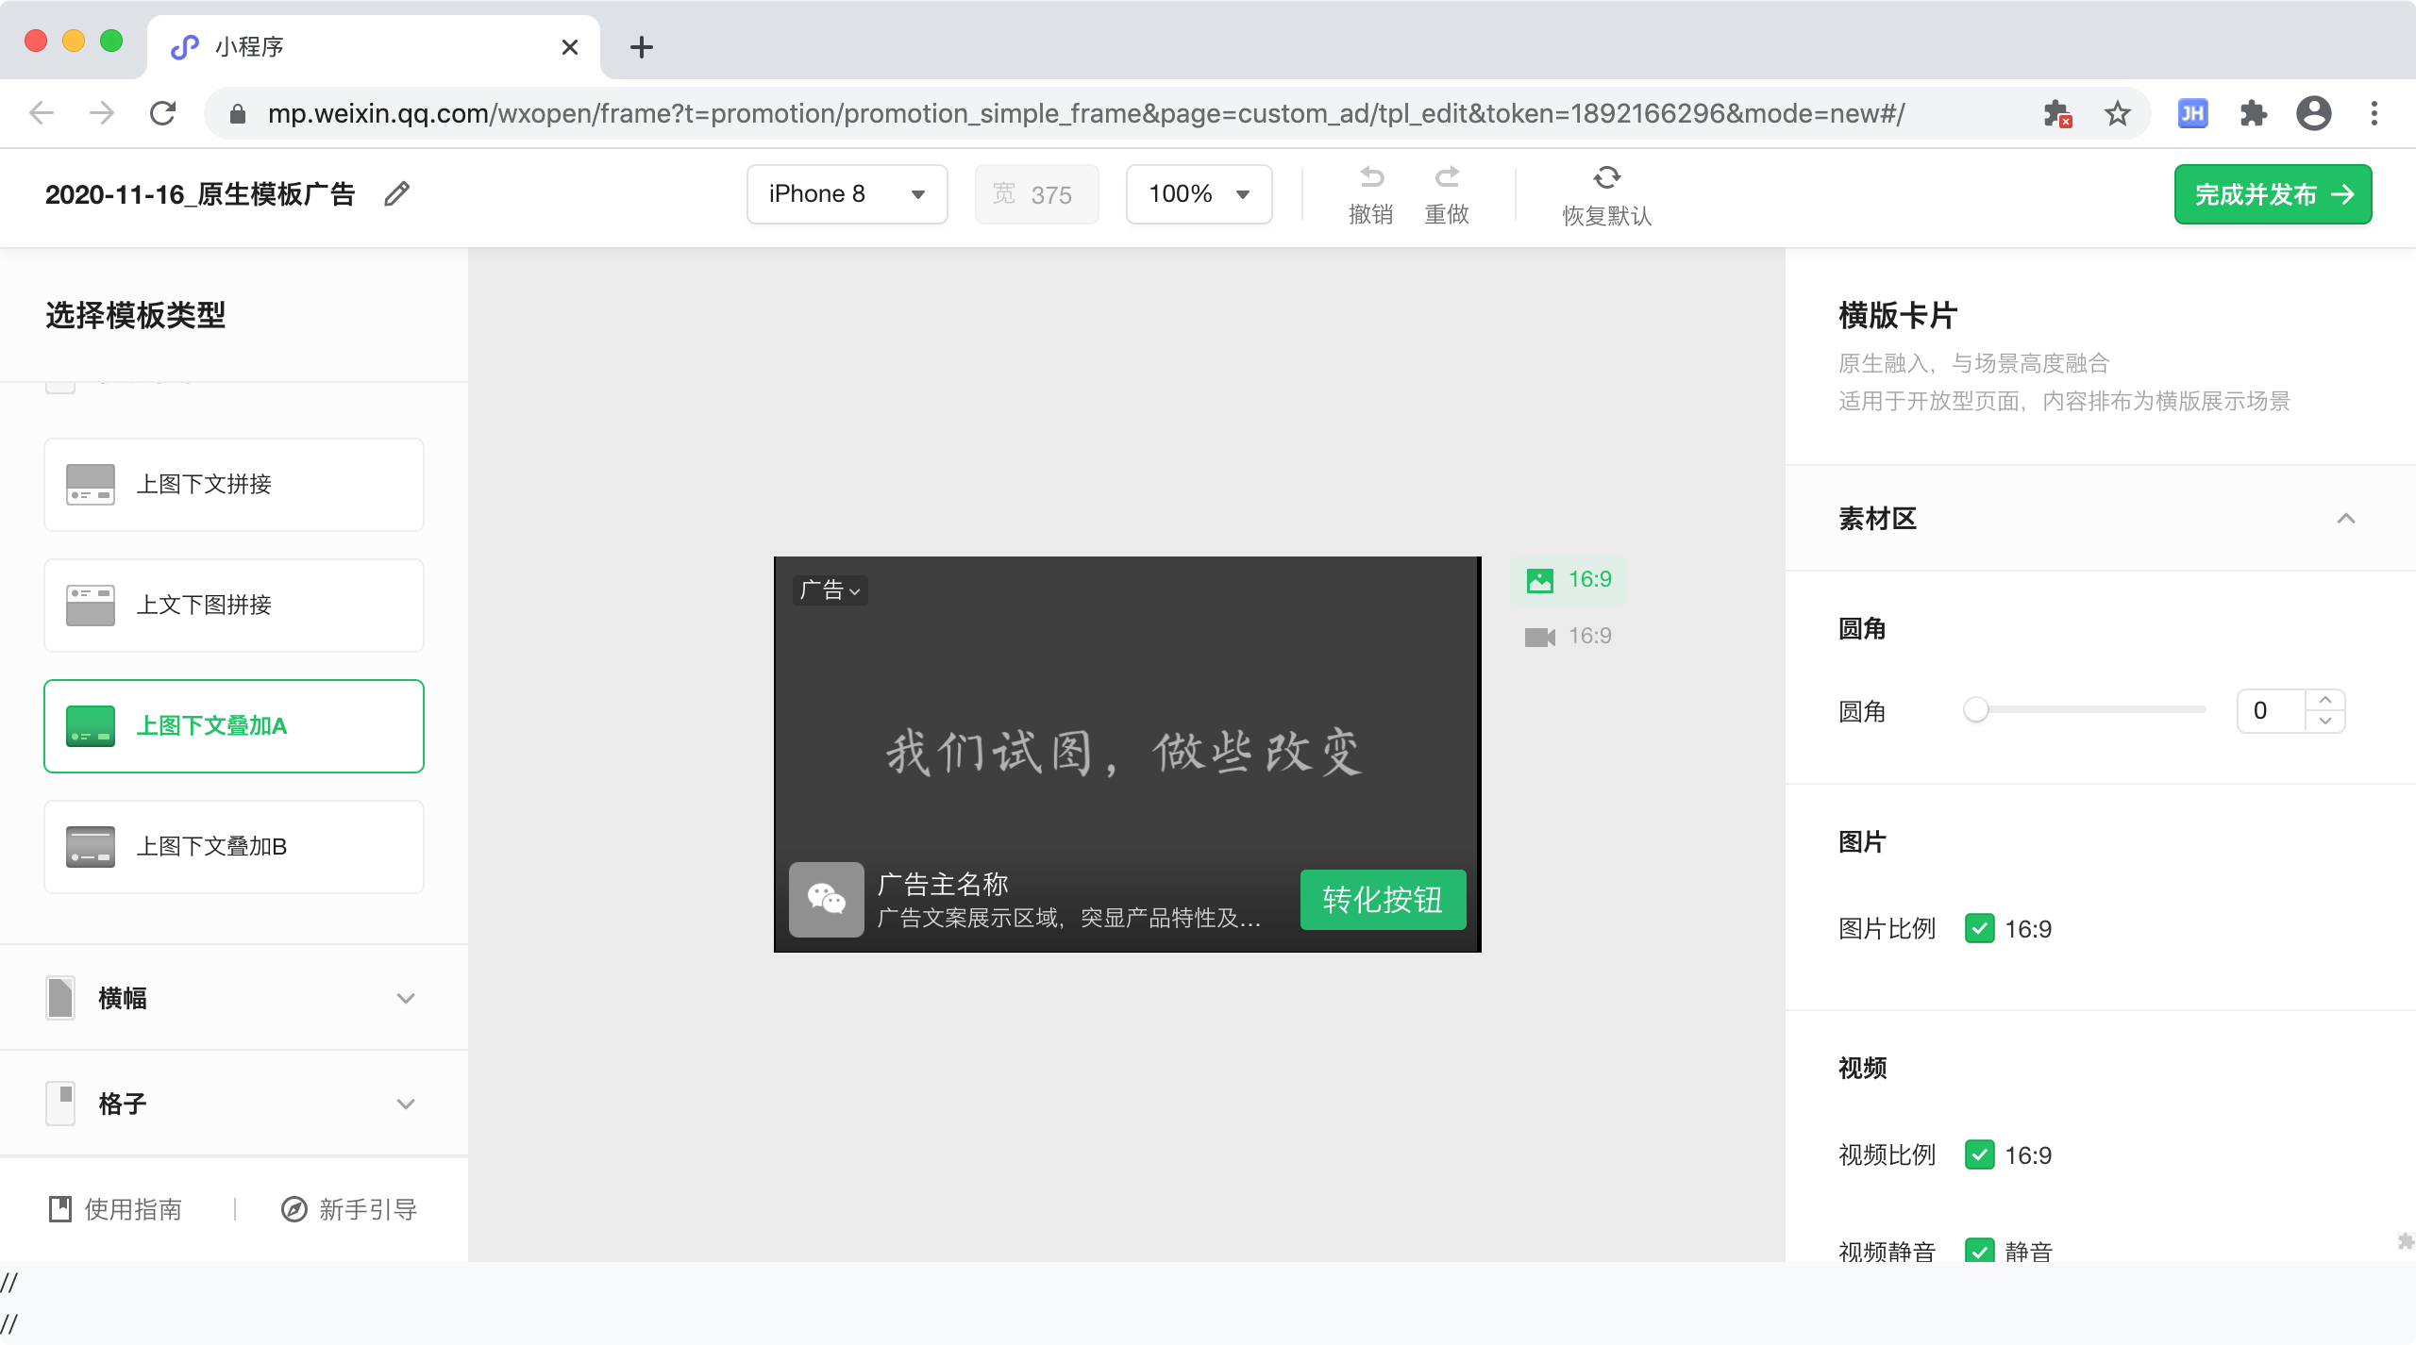Click the pencil icon to rename template

[397, 194]
